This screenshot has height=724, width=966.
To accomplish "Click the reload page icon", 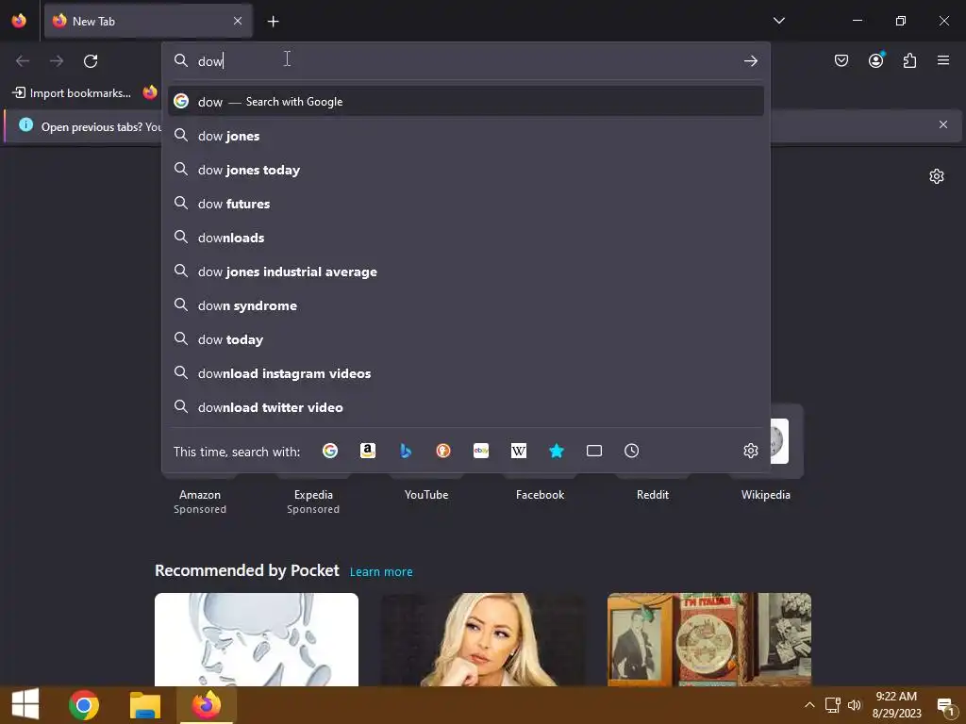I will [91, 61].
